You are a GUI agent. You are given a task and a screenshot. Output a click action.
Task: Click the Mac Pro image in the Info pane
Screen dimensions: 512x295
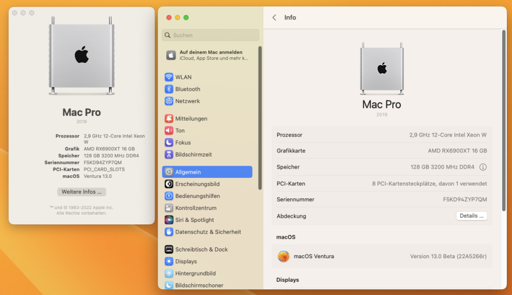pyautogui.click(x=382, y=69)
